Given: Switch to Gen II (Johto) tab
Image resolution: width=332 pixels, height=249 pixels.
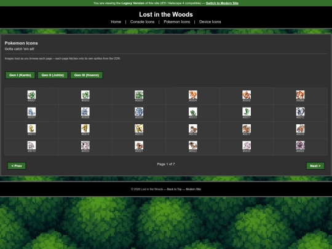Looking at the screenshot, I should coord(53,75).
